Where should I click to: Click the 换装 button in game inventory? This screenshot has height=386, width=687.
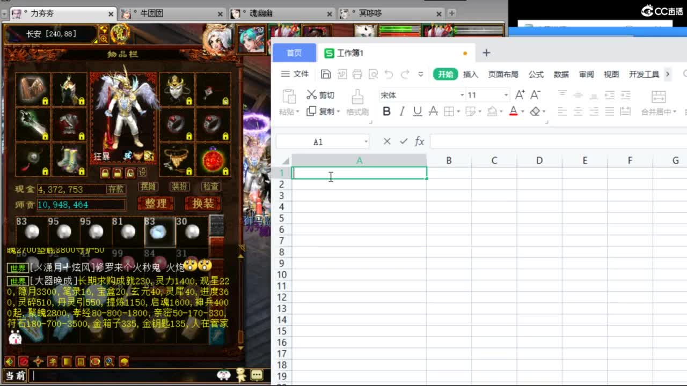click(203, 204)
